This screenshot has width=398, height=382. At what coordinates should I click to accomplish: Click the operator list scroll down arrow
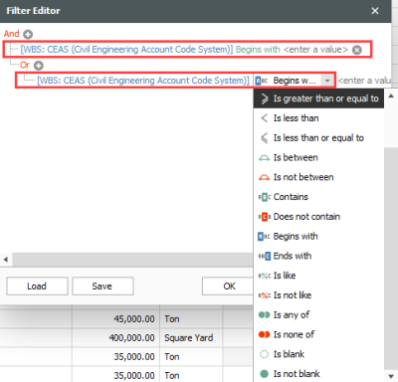point(391,376)
